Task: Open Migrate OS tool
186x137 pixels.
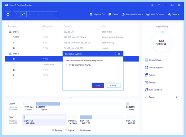Action: (97, 14)
